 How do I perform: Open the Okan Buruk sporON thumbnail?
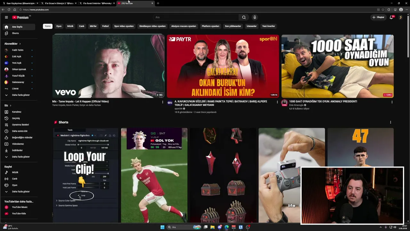pyautogui.click(x=223, y=66)
